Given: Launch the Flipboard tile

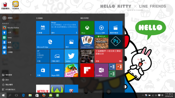Looking at the screenshot, I should coord(87,70).
